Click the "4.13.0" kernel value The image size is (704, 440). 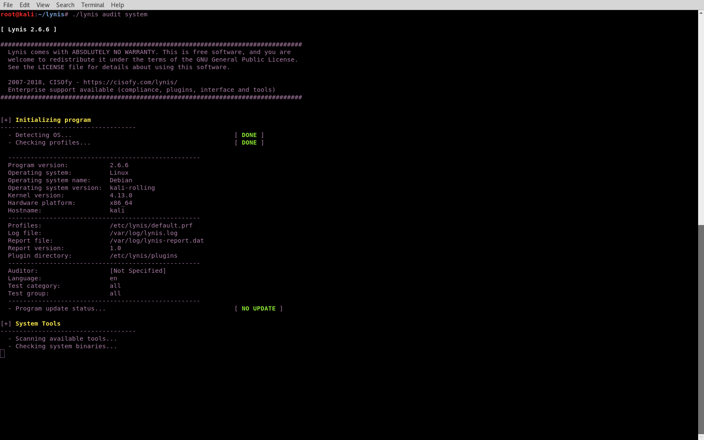tap(121, 195)
